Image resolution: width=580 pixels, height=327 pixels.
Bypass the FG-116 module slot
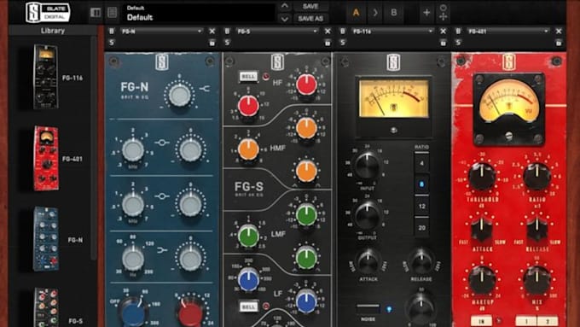[343, 32]
